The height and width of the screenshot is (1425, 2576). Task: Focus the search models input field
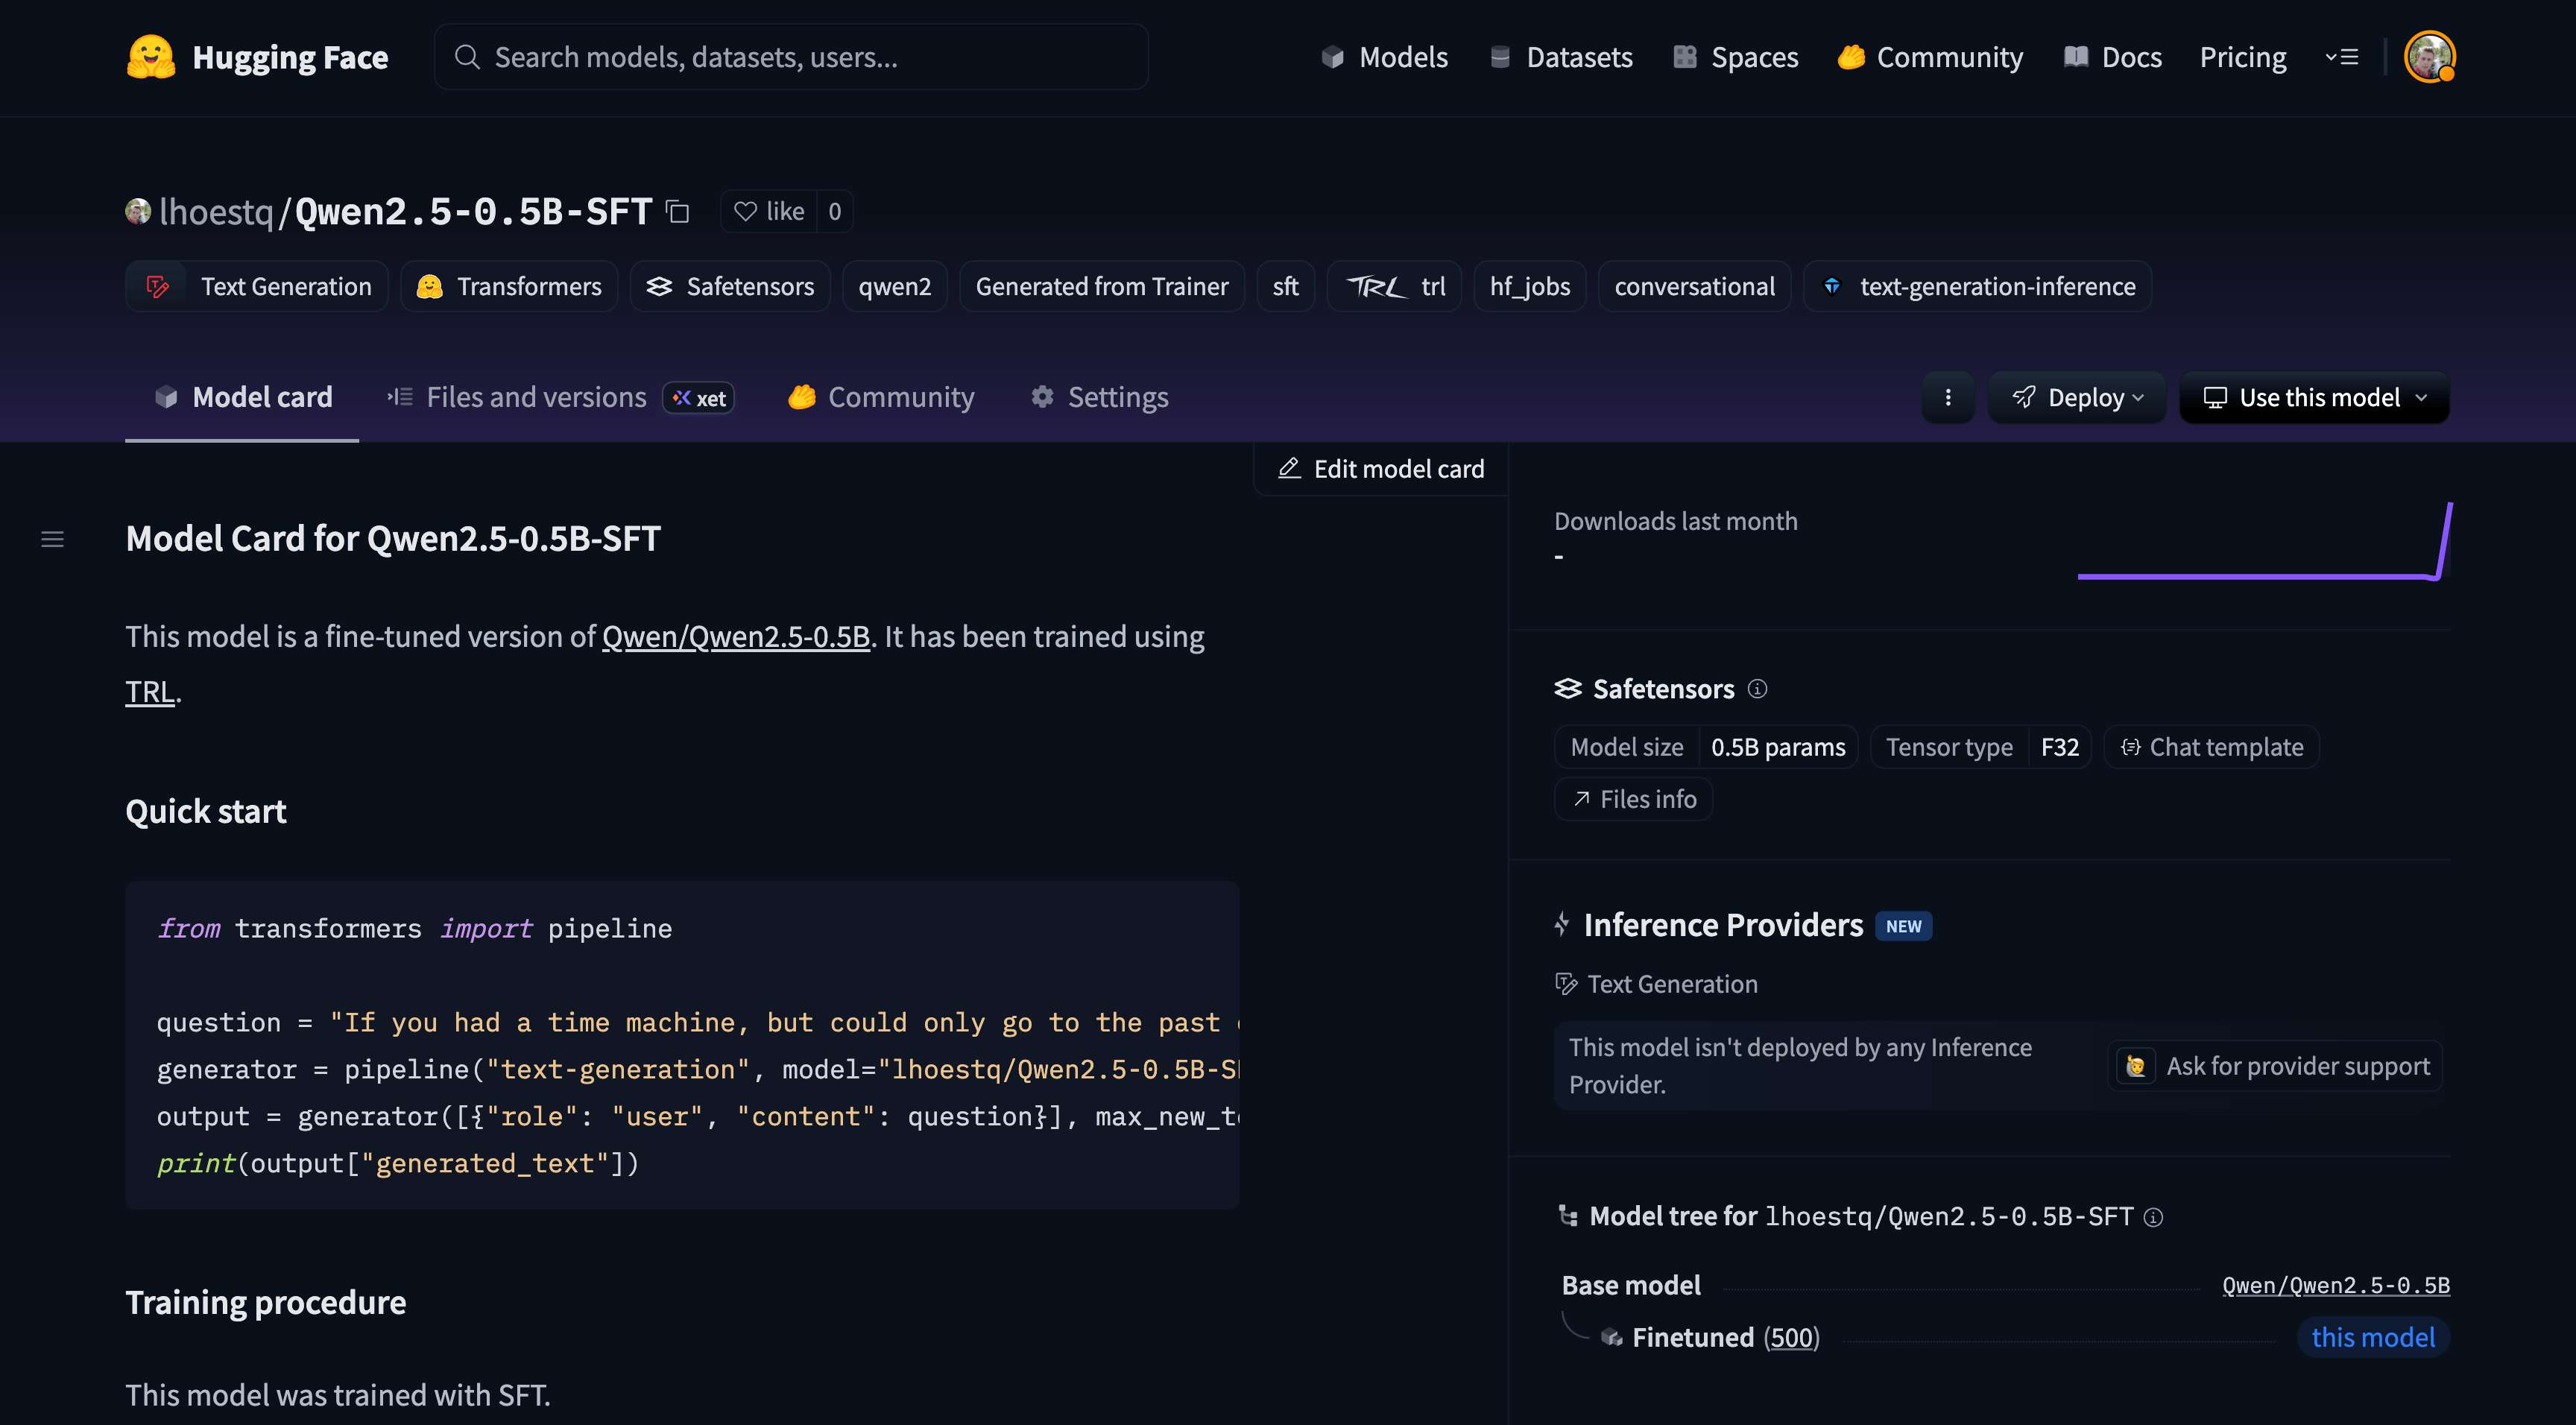coord(790,57)
